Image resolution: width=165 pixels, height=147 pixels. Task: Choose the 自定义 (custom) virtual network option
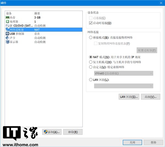pos(91,67)
